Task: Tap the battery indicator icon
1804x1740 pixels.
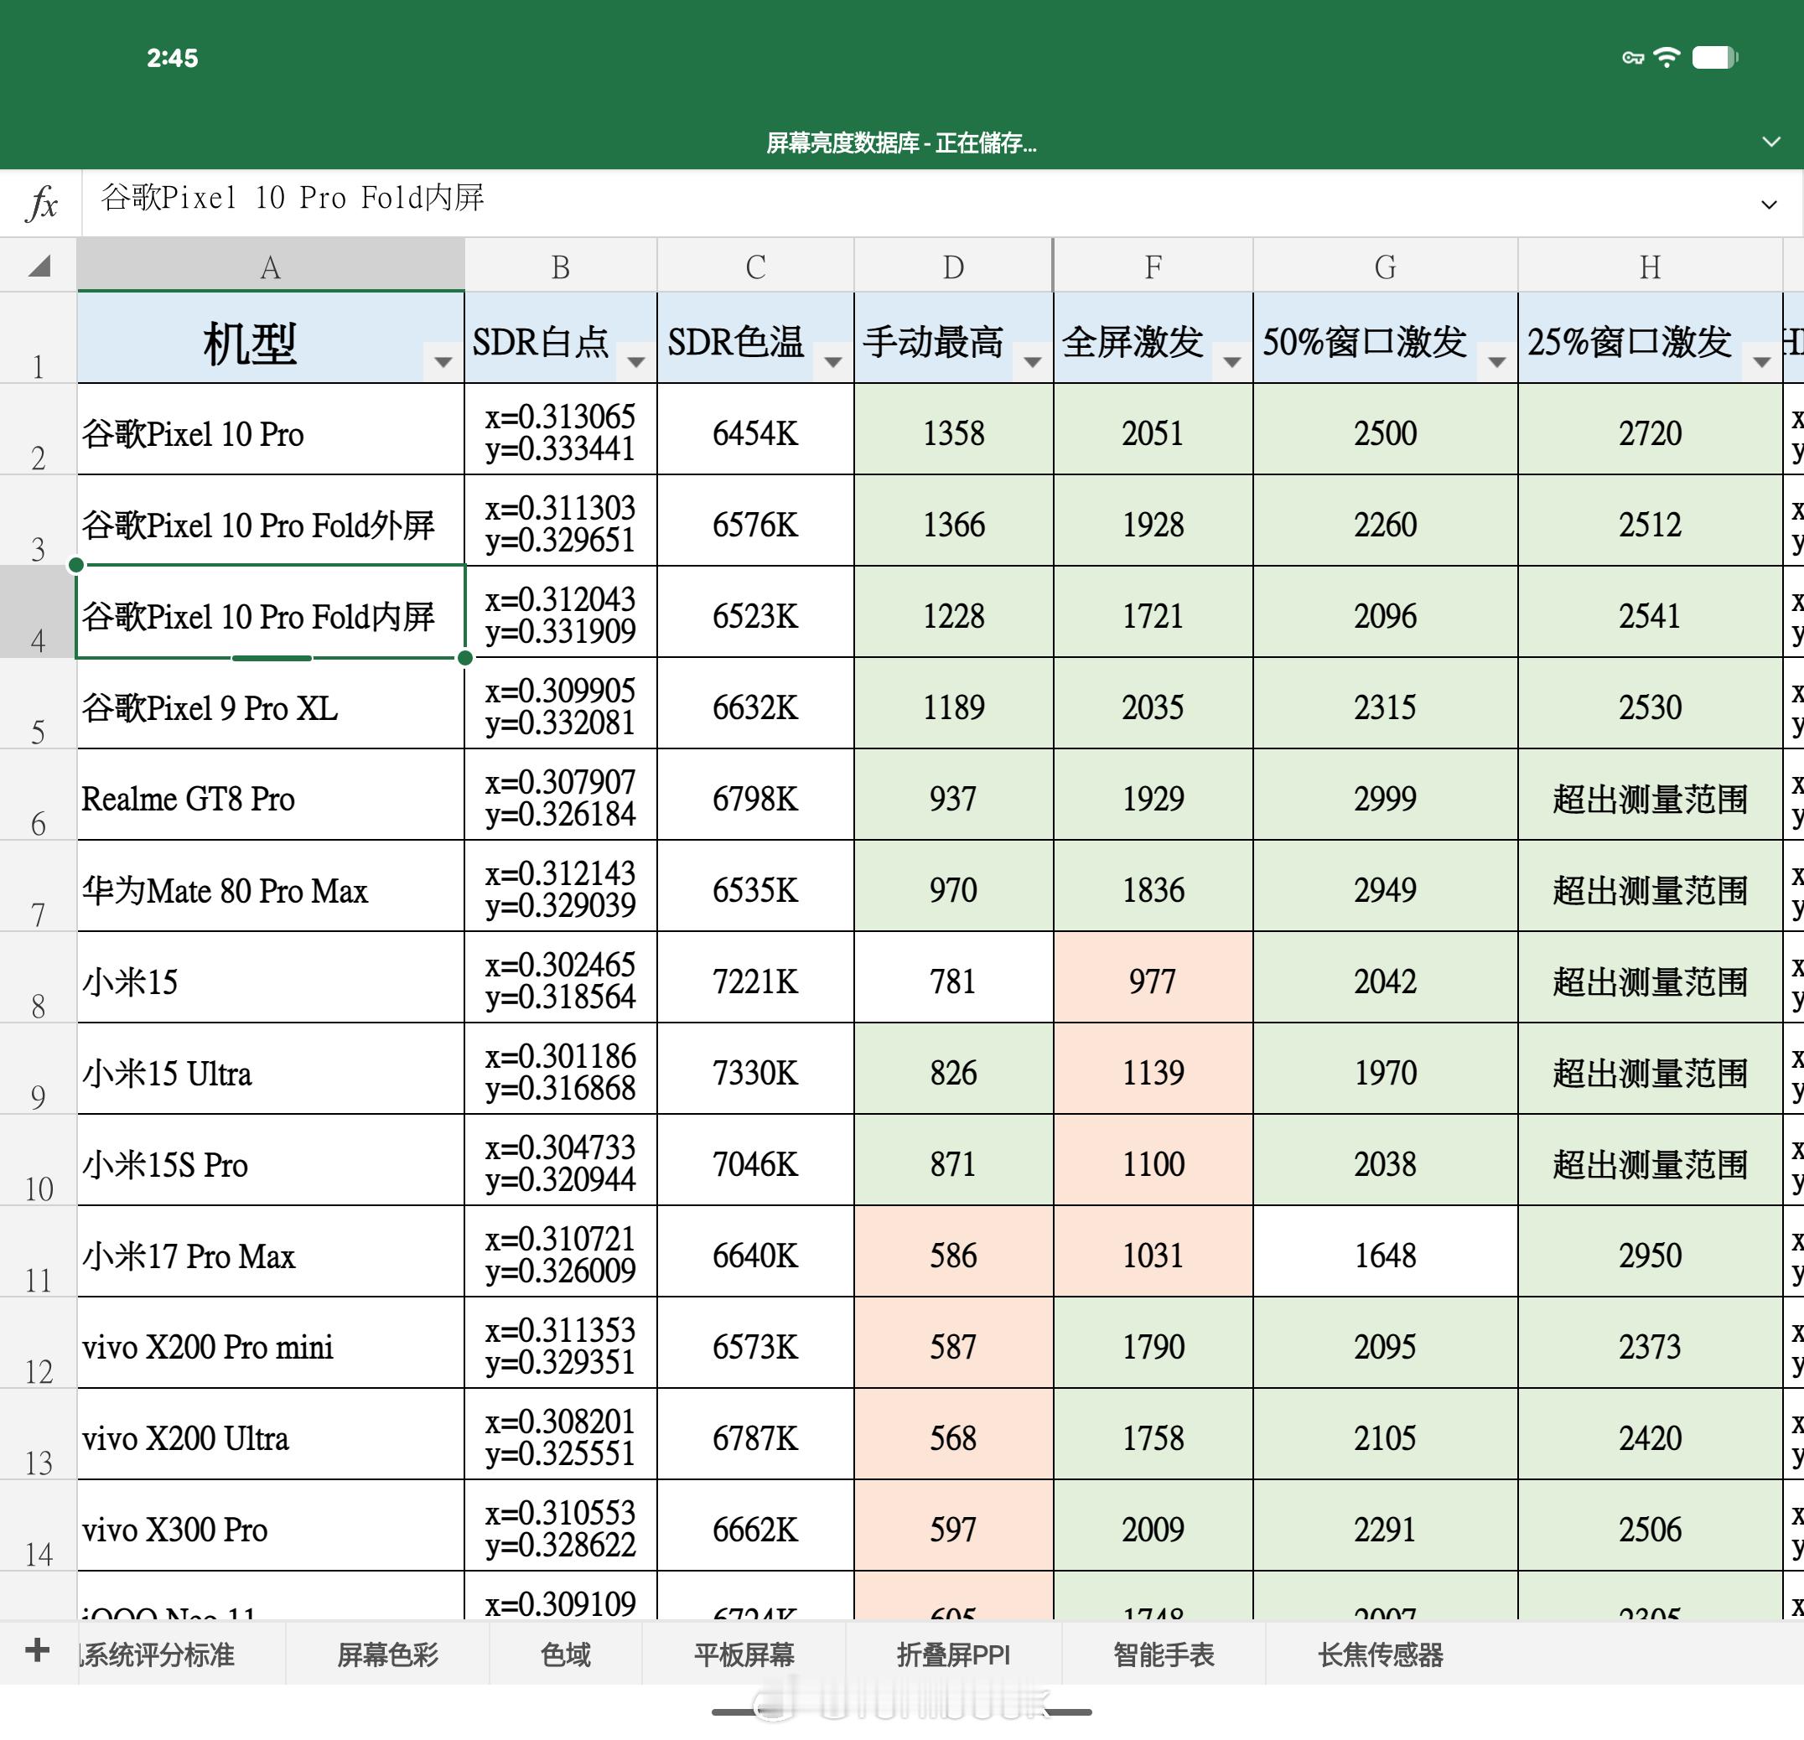Action: tap(1713, 57)
